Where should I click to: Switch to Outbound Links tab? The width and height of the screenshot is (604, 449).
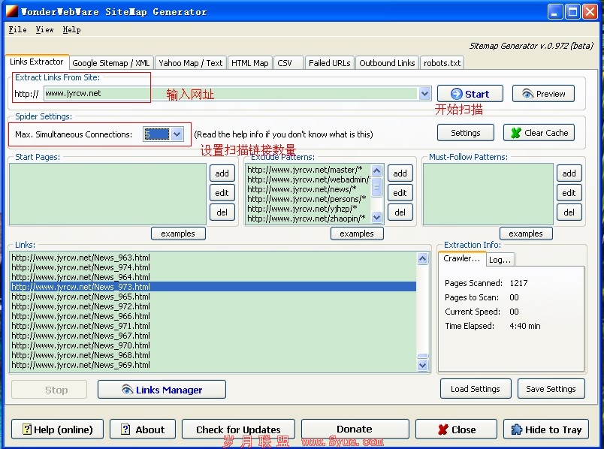pyautogui.click(x=387, y=63)
